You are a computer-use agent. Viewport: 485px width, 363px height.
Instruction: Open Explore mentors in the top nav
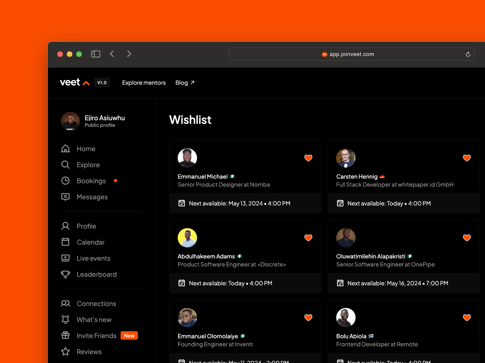144,83
